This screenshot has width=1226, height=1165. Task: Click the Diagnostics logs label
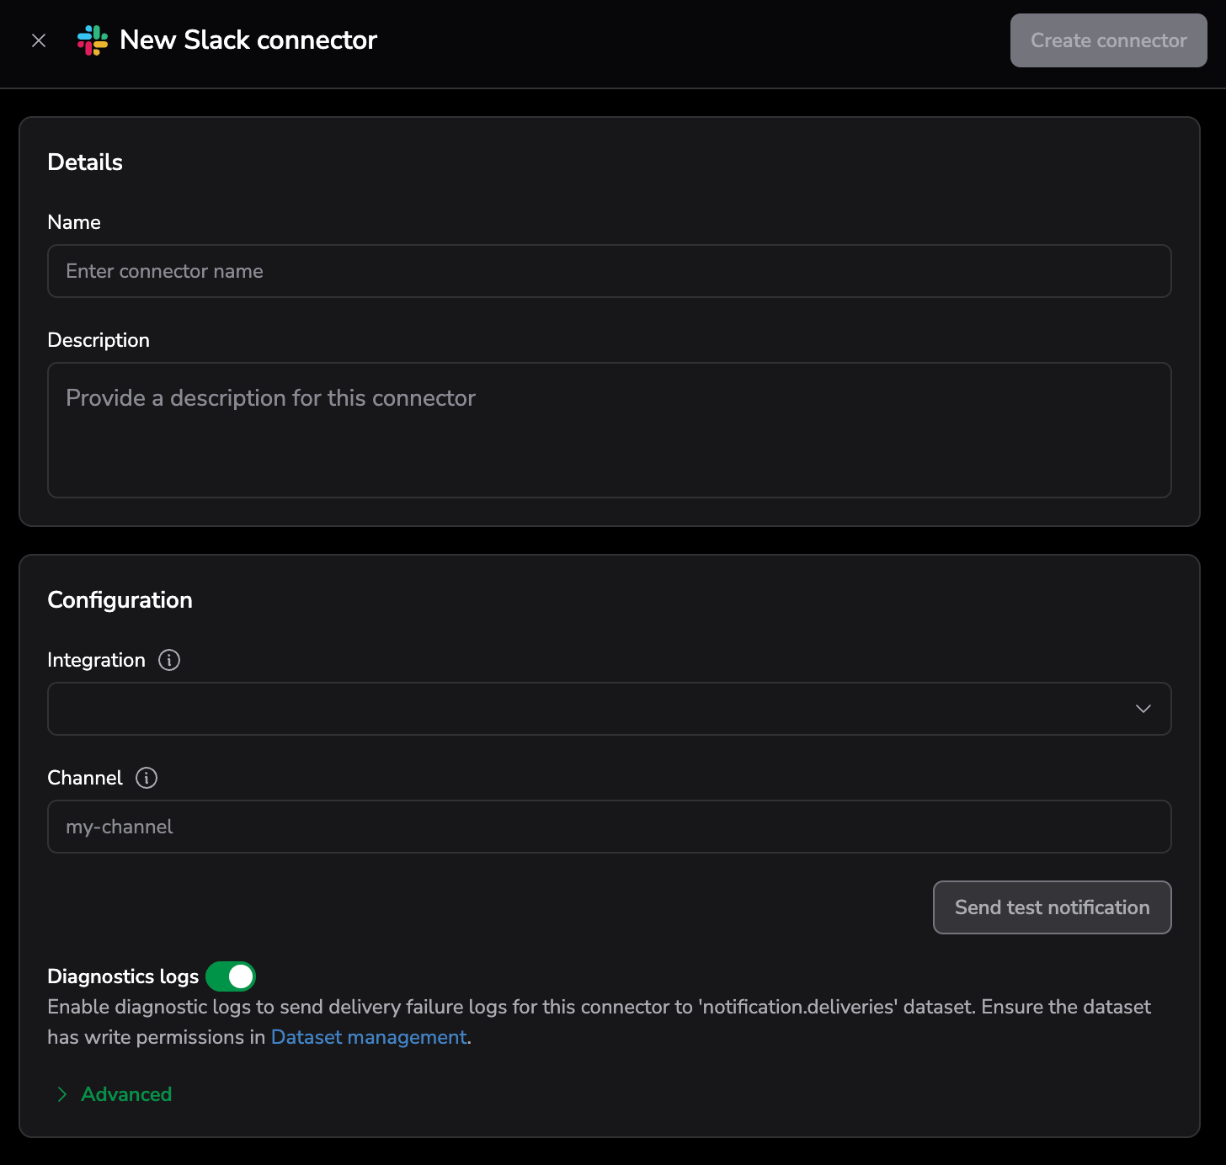click(x=123, y=976)
